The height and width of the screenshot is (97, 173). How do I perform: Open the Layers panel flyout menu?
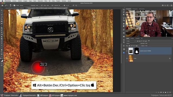click(x=172, y=38)
